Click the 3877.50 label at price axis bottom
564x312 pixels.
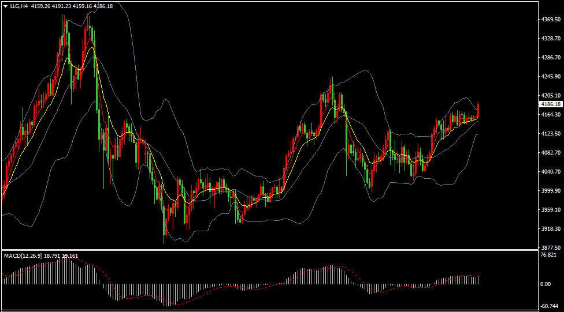(x=551, y=247)
